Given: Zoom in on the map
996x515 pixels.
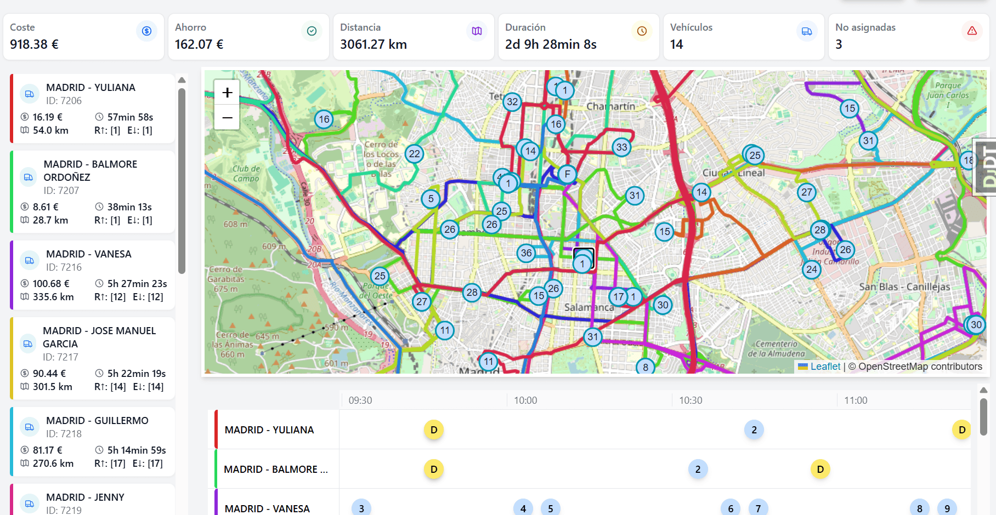Looking at the screenshot, I should (227, 93).
